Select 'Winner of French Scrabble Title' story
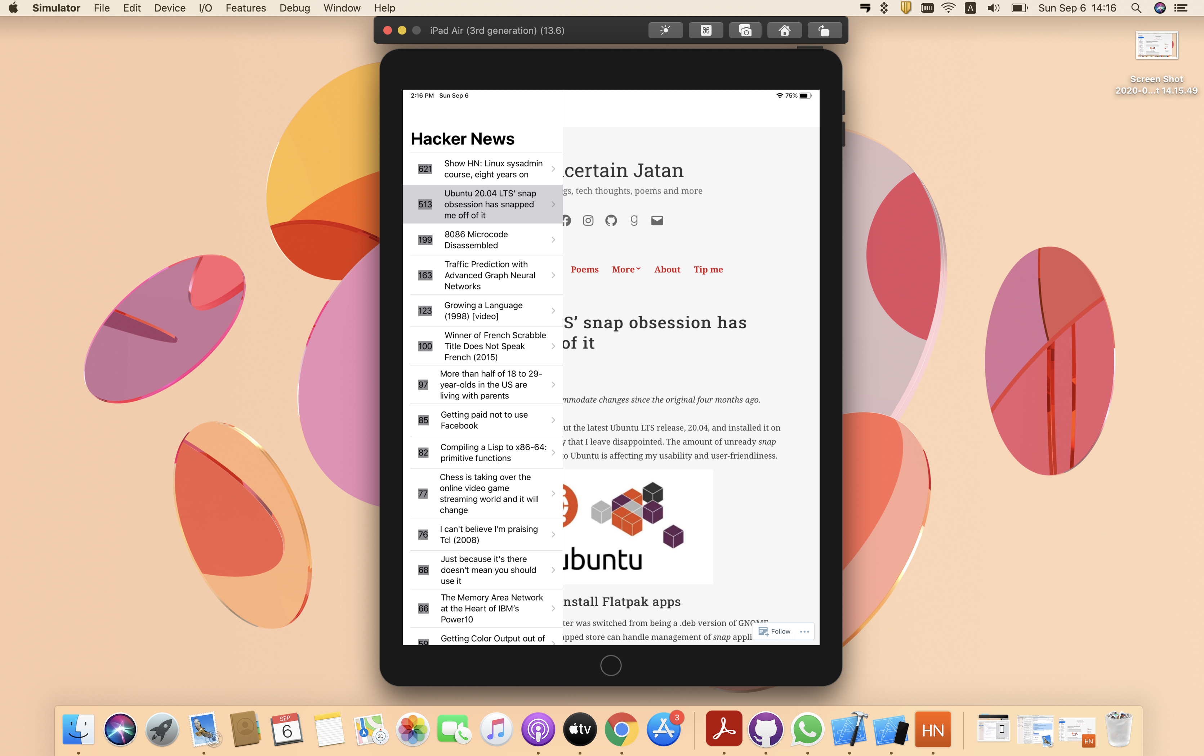Image resolution: width=1204 pixels, height=756 pixels. click(482, 346)
